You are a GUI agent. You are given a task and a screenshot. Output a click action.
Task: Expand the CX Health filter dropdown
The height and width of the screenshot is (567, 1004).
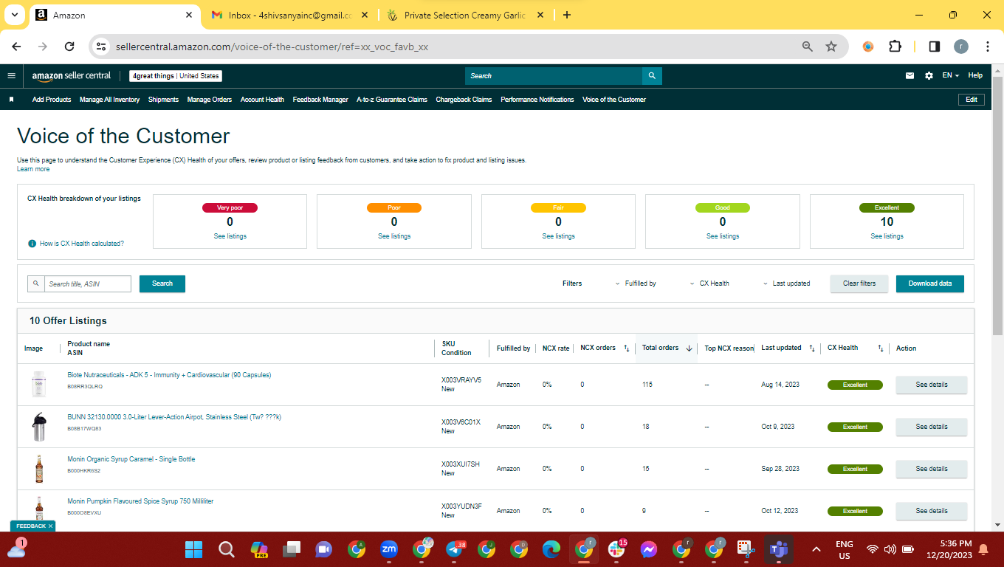[709, 283]
